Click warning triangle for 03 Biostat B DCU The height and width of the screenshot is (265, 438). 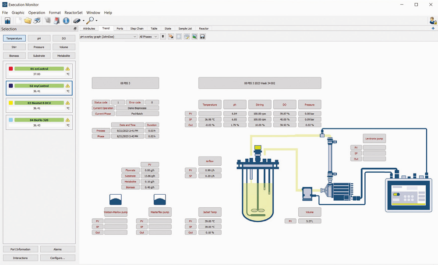(x=67, y=103)
